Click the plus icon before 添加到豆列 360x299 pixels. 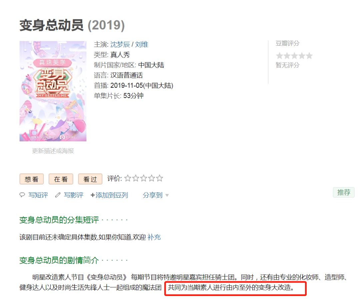click(93, 195)
